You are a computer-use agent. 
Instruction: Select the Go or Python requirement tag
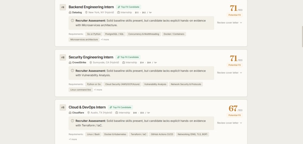click(94, 34)
